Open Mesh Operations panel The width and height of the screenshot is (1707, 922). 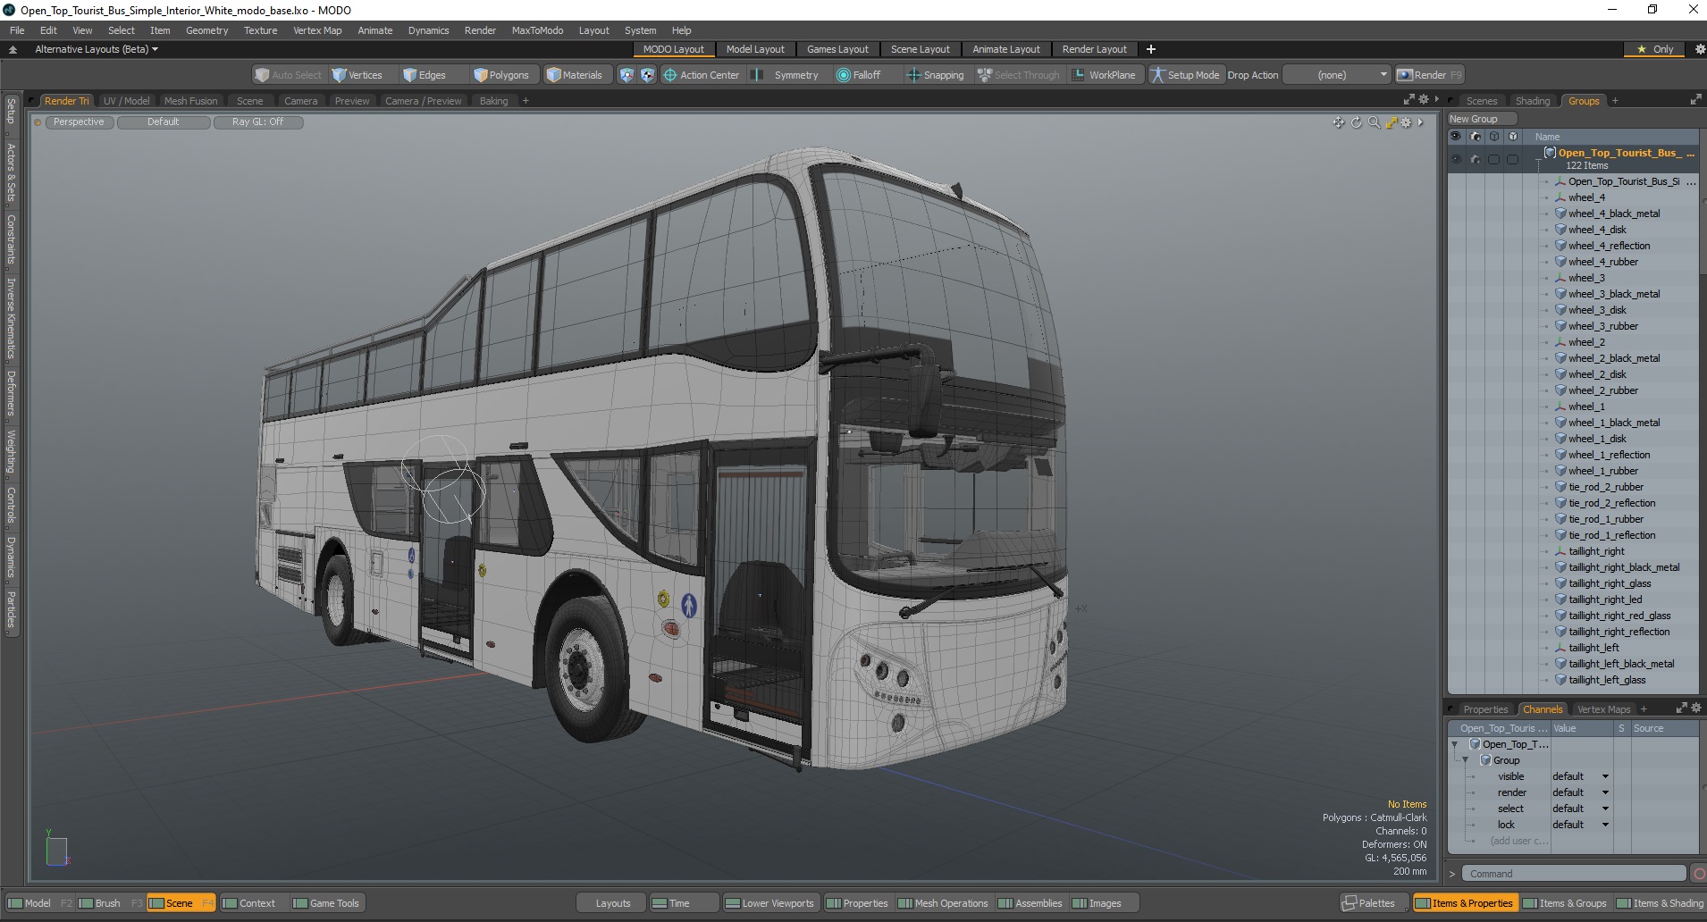tap(944, 903)
